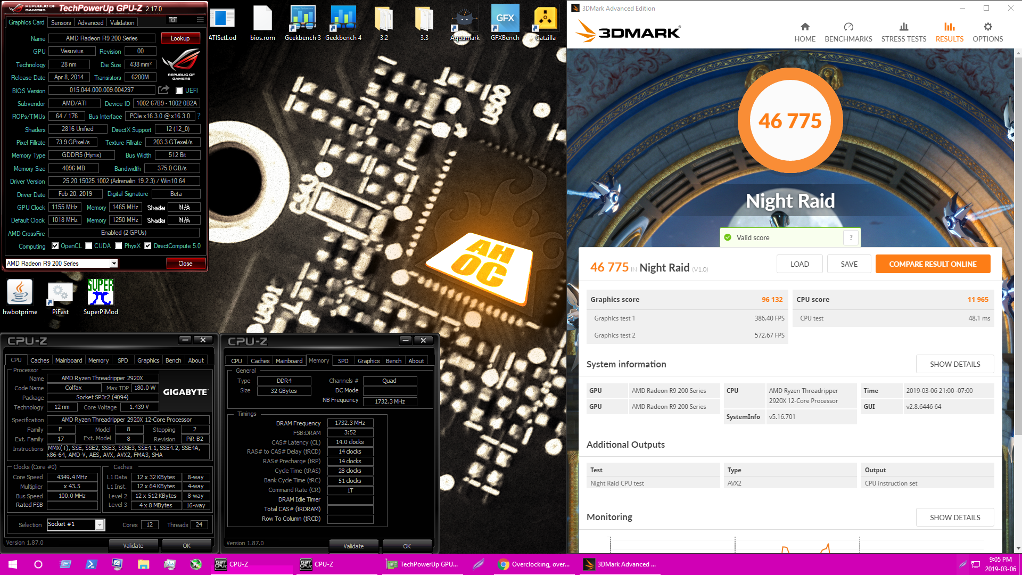Switch to Validation tab in GPU-Z
Screen dimensions: 1022x575
122,23
